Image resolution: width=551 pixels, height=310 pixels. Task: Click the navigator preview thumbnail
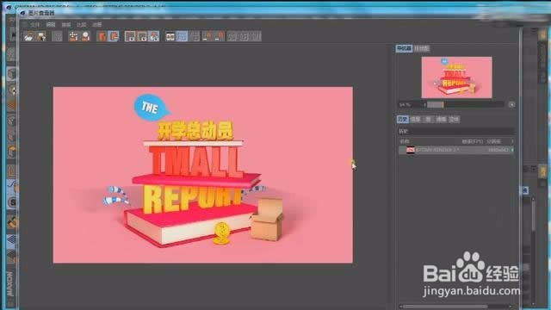point(456,77)
